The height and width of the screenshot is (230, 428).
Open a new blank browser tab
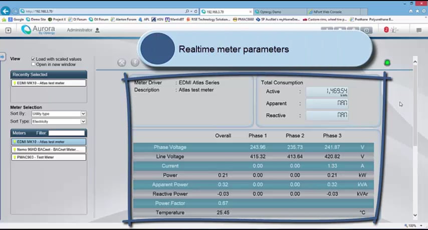point(364,11)
